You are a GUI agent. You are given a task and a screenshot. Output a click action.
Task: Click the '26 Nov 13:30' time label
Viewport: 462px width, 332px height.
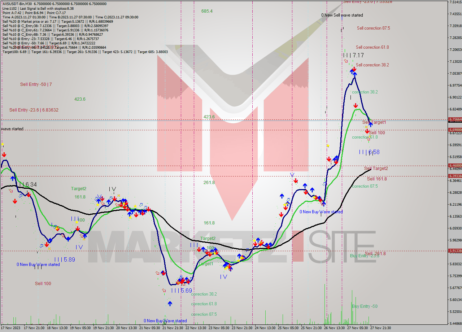(335, 328)
